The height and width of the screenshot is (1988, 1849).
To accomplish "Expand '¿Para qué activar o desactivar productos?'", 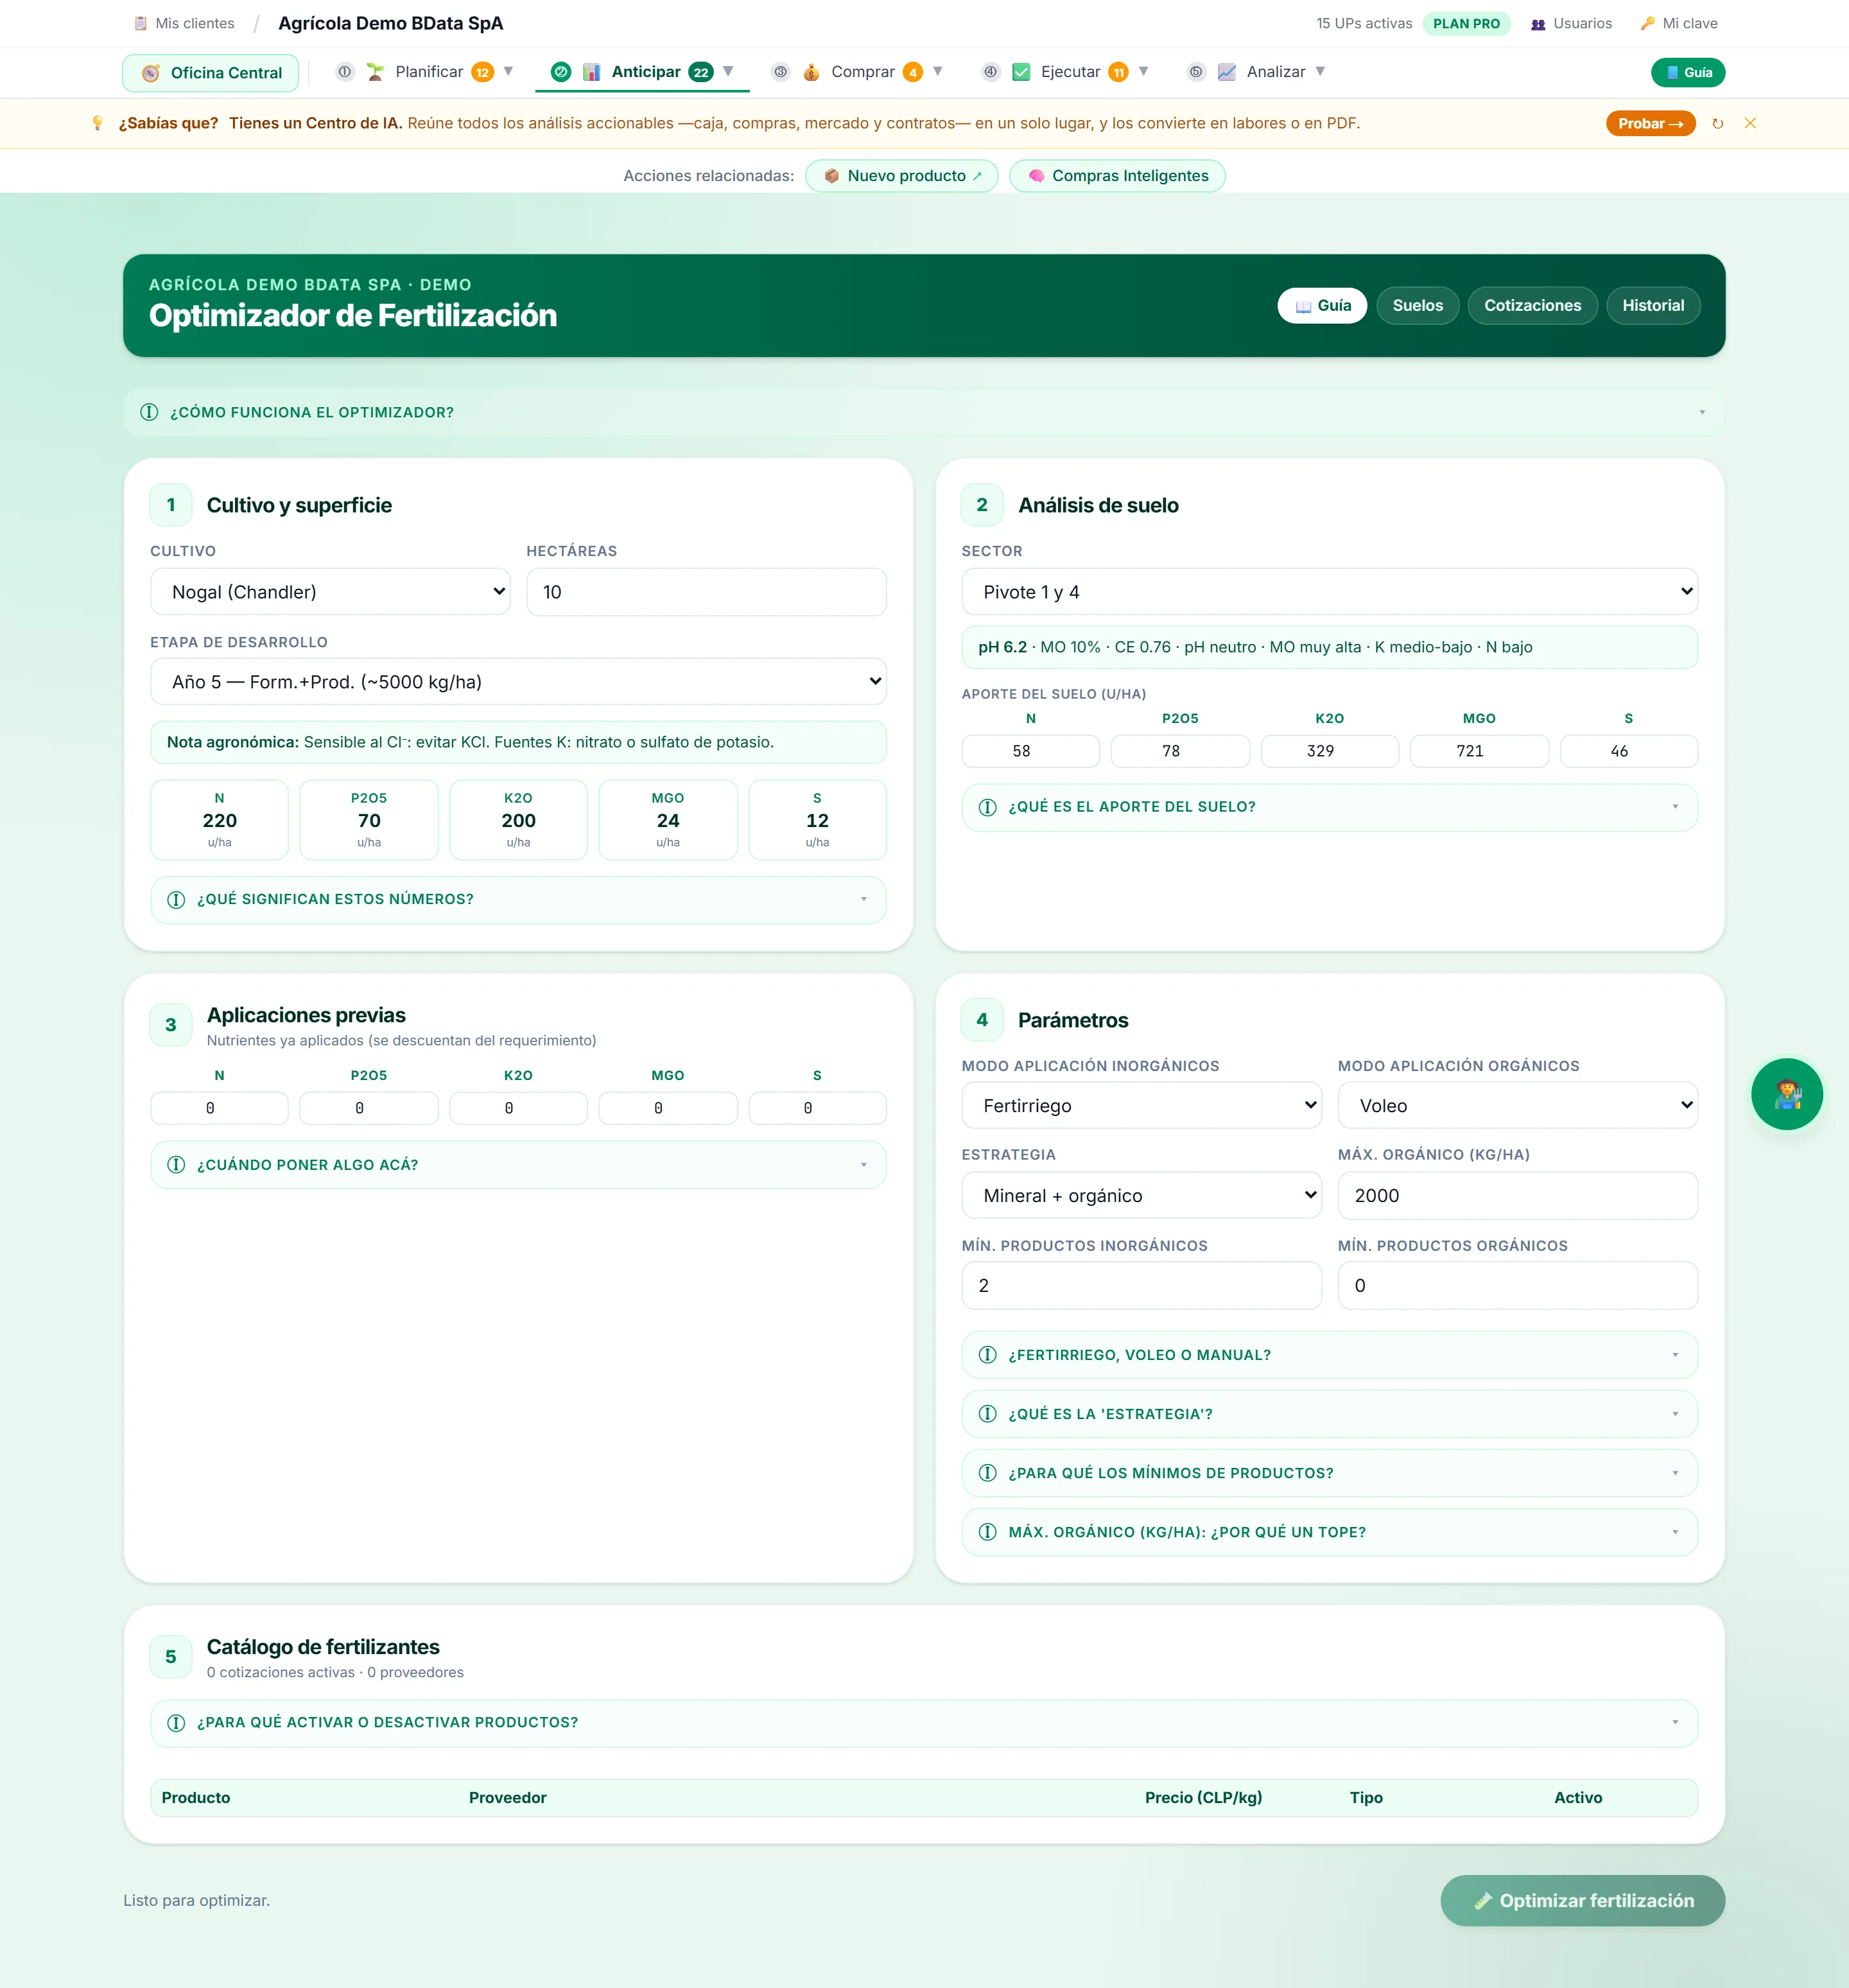I will (924, 1723).
